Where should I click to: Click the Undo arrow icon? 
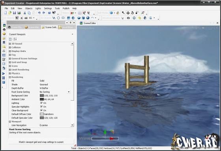click(39, 13)
